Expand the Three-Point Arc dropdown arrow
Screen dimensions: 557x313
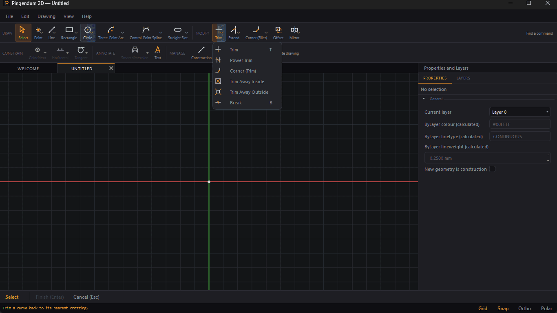[x=122, y=33]
